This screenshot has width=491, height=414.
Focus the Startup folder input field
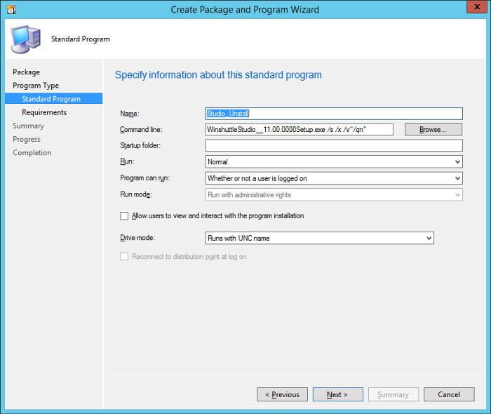tap(333, 146)
